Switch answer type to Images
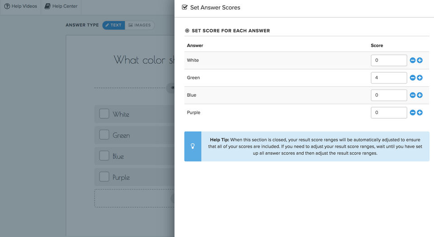 [x=139, y=25]
